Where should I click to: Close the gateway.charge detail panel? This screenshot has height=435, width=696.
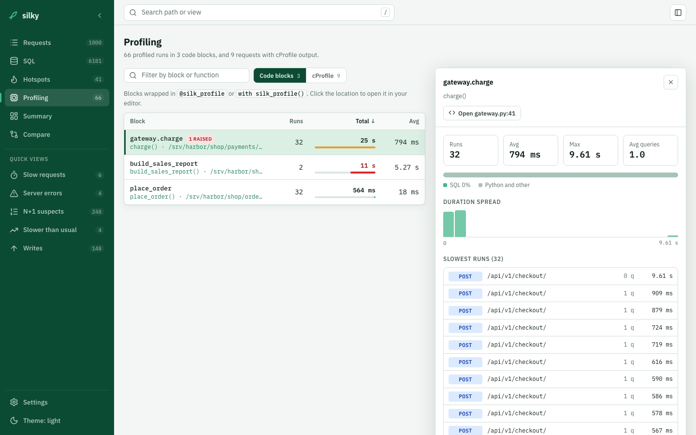(x=671, y=82)
